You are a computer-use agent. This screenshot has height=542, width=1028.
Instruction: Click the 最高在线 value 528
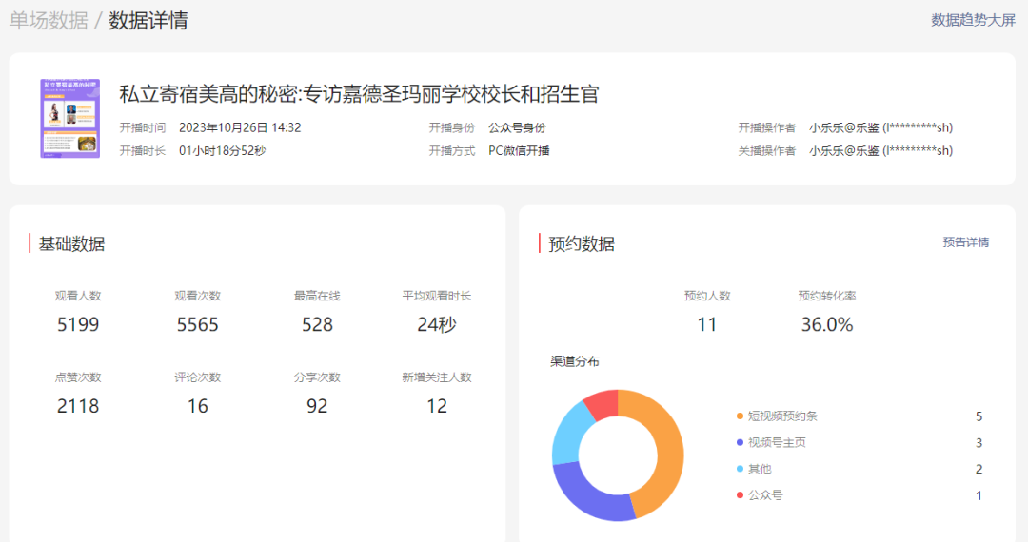(317, 324)
